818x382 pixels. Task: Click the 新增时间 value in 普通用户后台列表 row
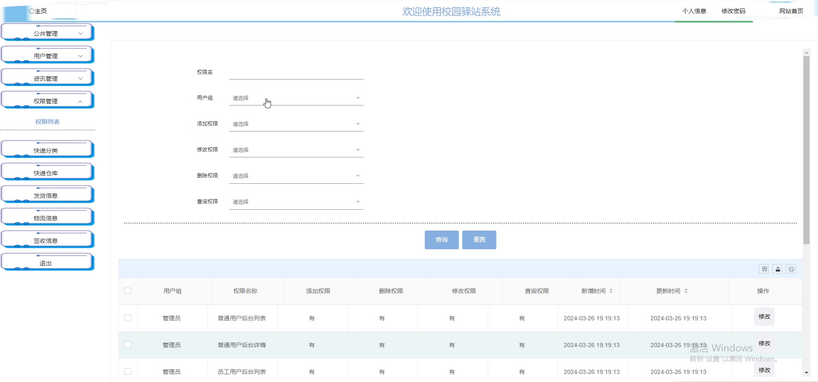click(592, 318)
